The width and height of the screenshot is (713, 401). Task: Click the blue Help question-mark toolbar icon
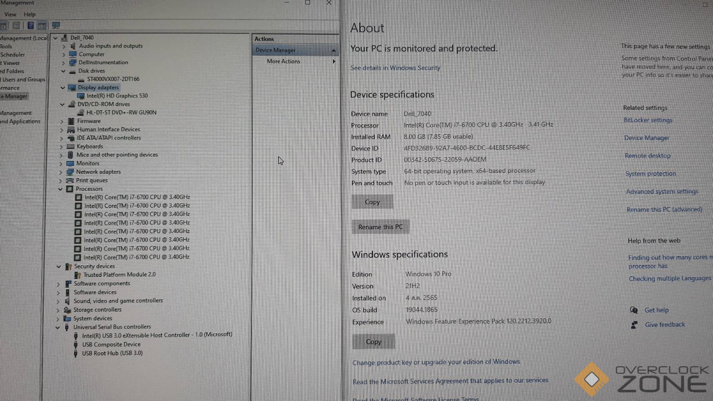[x=31, y=25]
